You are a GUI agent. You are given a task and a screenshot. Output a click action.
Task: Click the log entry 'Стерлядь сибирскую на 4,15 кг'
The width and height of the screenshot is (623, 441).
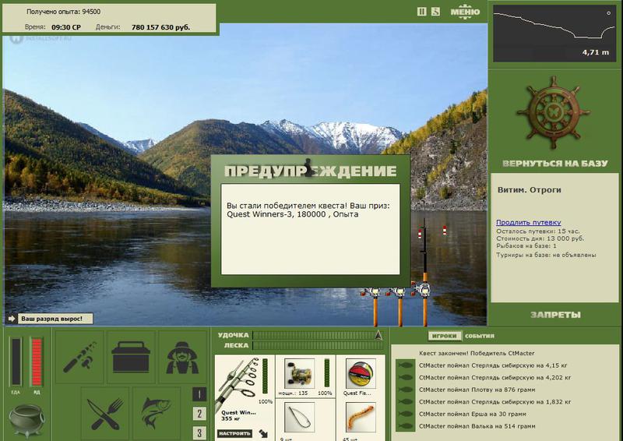point(493,365)
